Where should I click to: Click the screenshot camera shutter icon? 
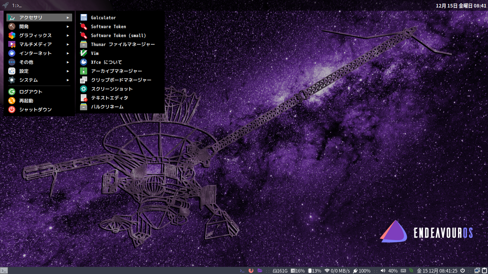[84, 89]
